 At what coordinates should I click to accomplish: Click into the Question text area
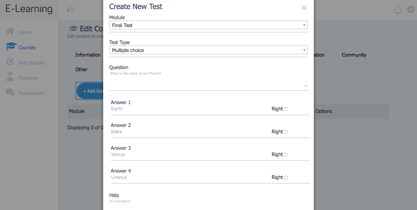point(209,79)
